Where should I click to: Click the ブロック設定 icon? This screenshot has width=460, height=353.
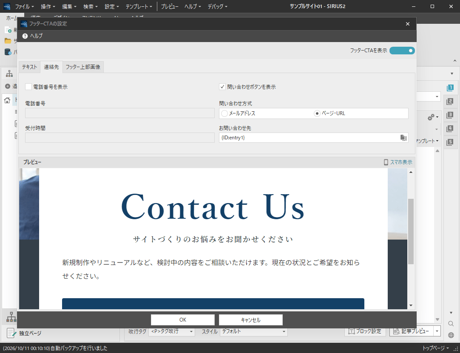click(352, 331)
